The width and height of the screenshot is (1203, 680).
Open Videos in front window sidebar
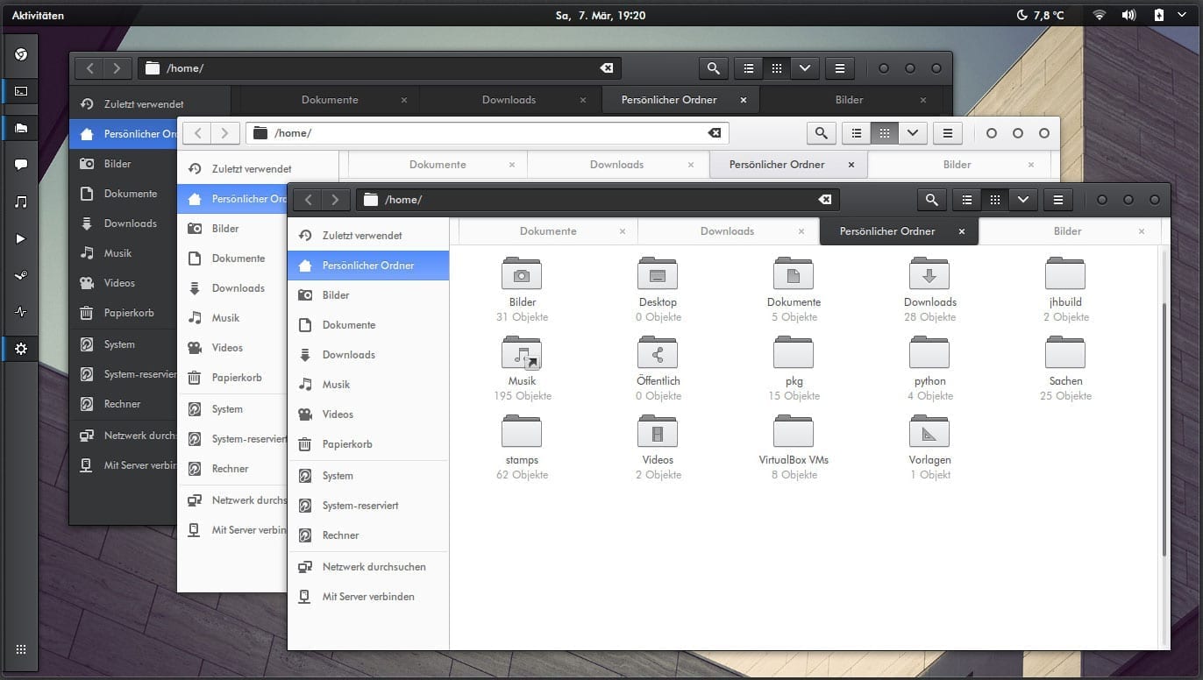click(x=368, y=414)
